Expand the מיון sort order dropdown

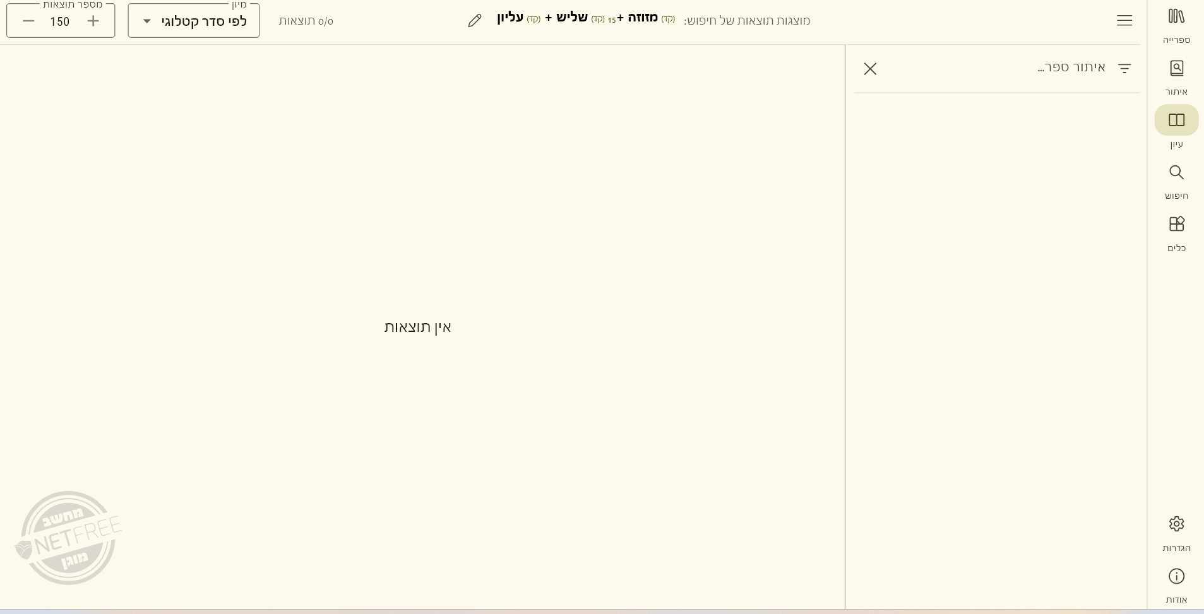(194, 21)
